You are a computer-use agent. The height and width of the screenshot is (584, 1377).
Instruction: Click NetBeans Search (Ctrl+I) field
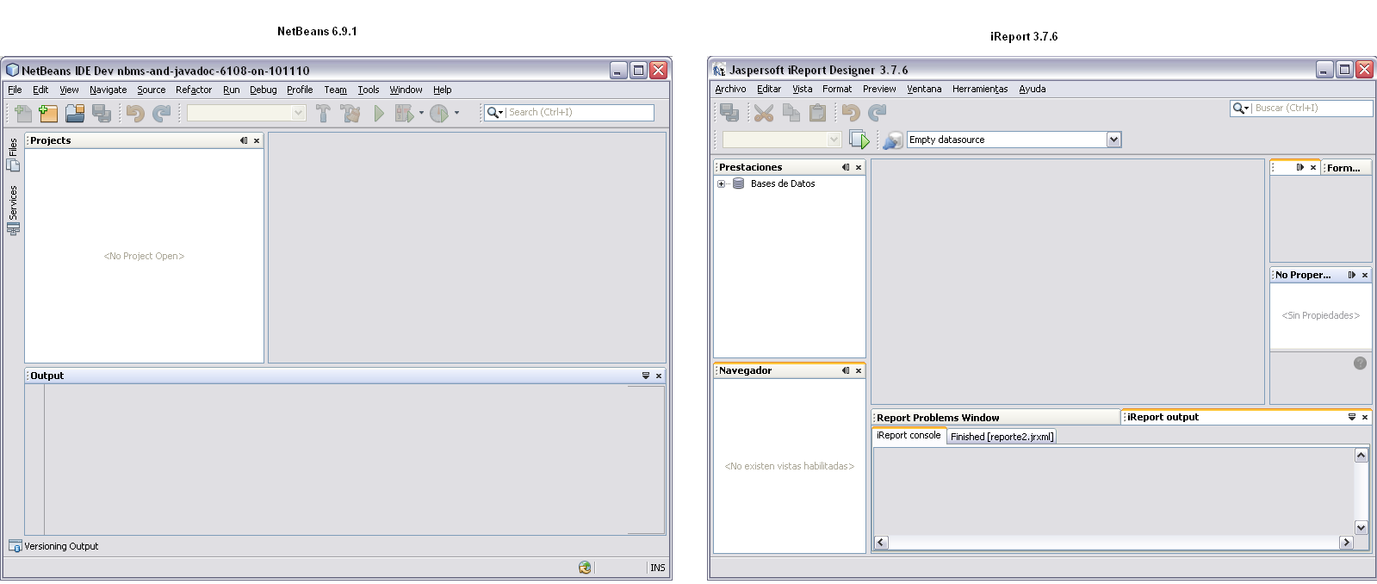(x=580, y=113)
